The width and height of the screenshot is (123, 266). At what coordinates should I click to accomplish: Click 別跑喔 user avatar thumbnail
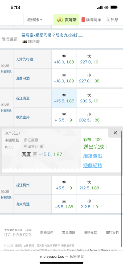point(25,42)
